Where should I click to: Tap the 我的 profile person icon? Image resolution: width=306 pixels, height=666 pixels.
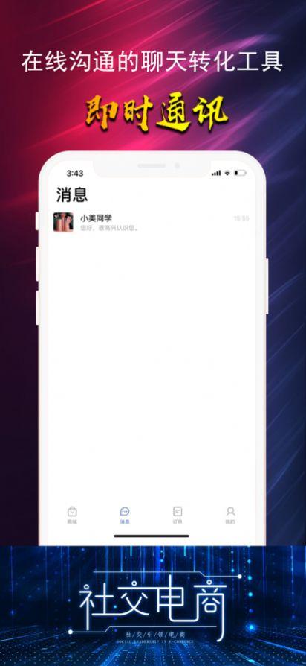point(230,511)
